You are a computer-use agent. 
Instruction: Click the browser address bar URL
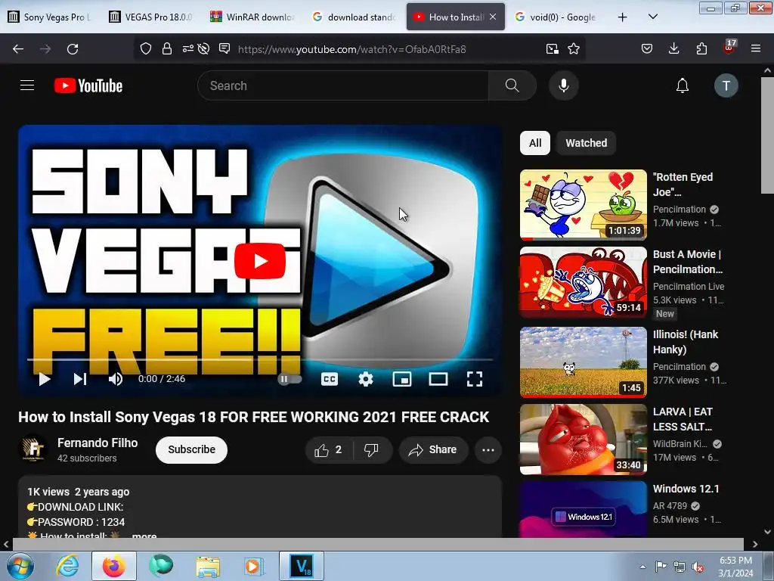tap(351, 49)
